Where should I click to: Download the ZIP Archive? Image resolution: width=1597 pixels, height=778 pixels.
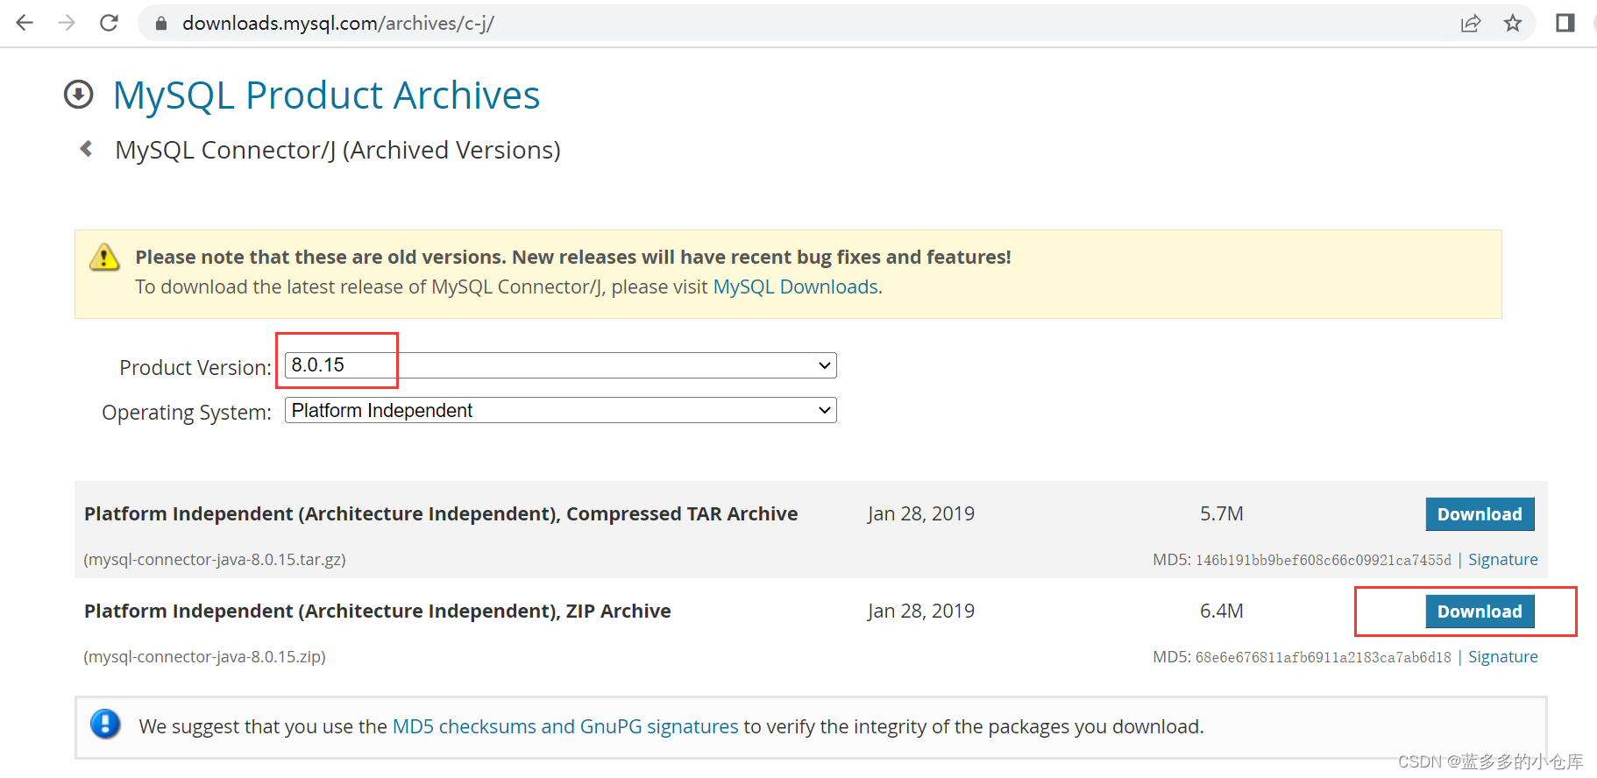tap(1480, 612)
